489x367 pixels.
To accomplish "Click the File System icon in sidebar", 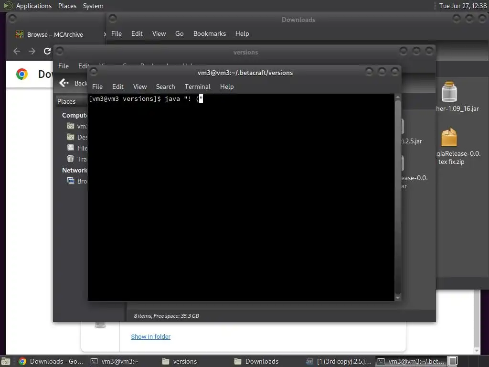I will point(71,148).
